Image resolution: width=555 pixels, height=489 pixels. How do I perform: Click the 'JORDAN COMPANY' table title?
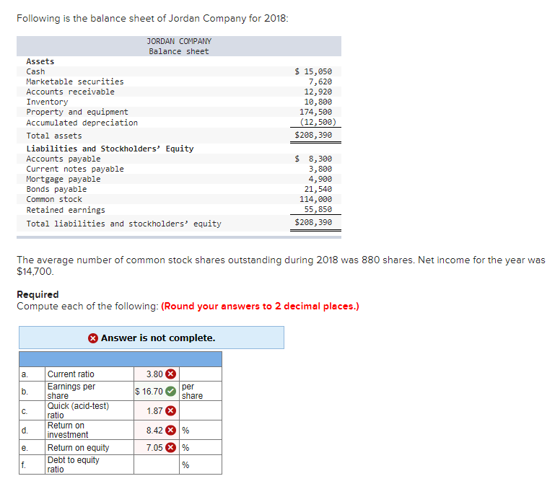coord(179,41)
